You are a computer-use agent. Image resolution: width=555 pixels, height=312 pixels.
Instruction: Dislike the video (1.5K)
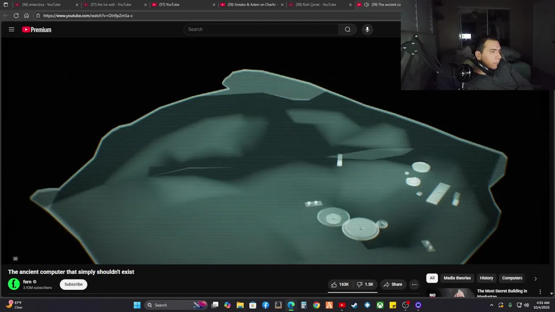coord(365,284)
